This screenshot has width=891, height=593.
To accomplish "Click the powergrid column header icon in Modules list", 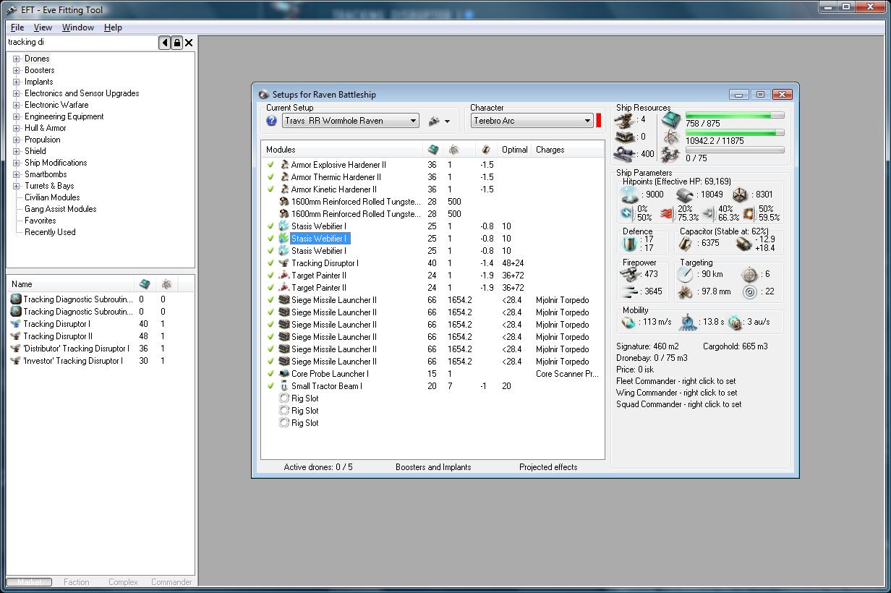I will point(453,150).
